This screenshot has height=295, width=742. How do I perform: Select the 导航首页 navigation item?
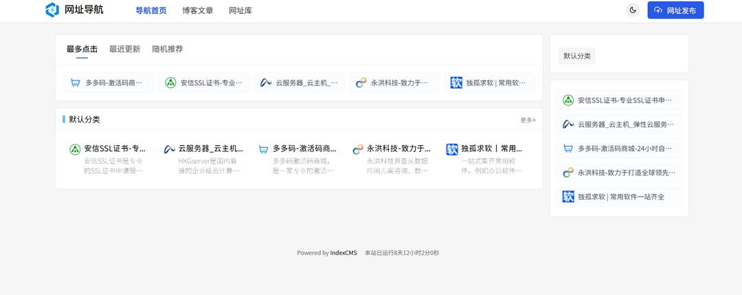click(150, 11)
